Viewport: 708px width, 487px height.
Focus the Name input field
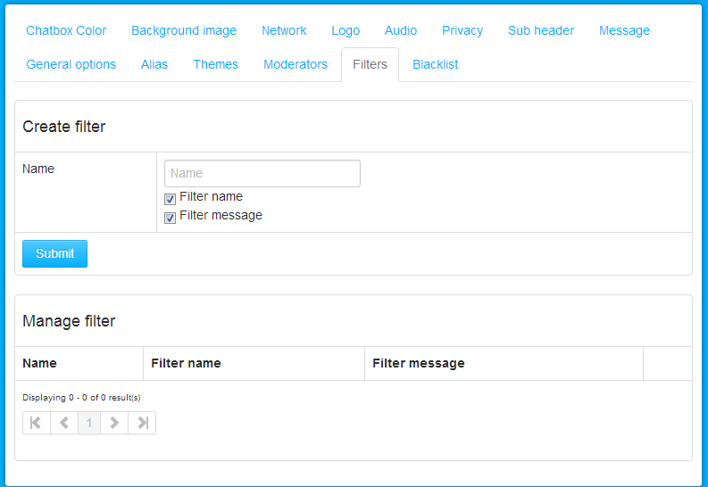(262, 174)
